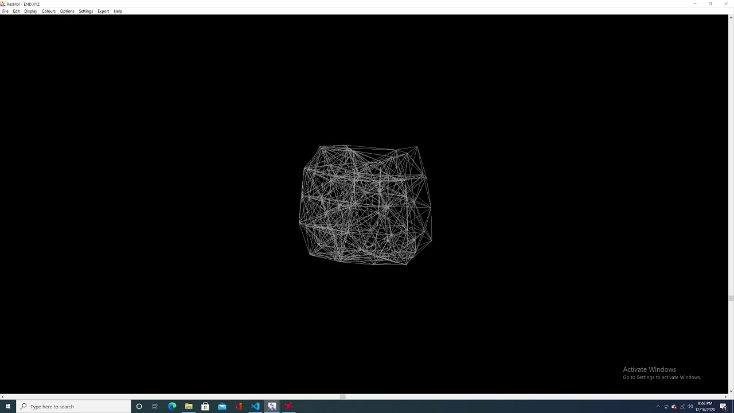Image resolution: width=734 pixels, height=413 pixels.
Task: Click the scroll-up arrow of vertical scrollbar
Action: 731,17
